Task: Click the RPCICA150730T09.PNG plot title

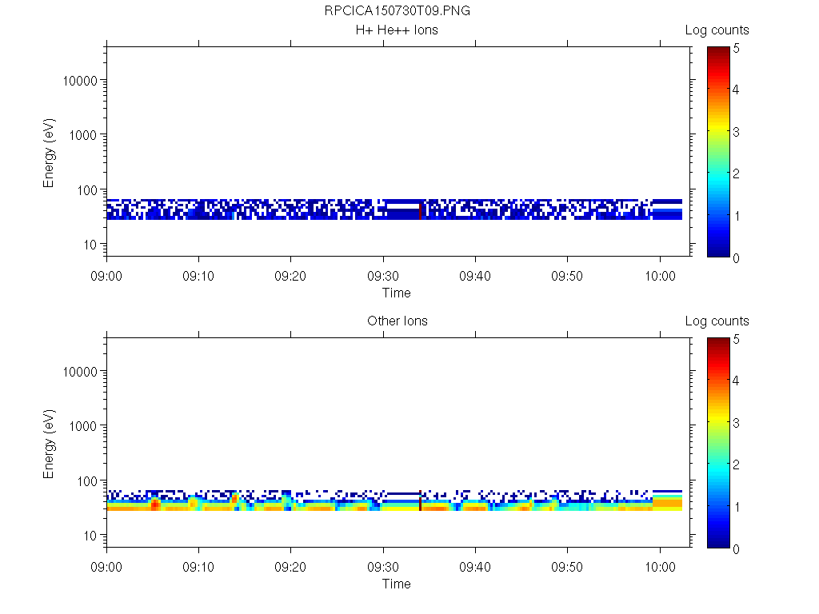Action: (x=397, y=10)
